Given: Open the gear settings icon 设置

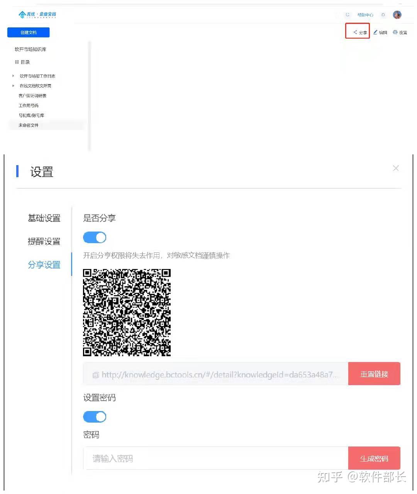Looking at the screenshot, I should (395, 32).
